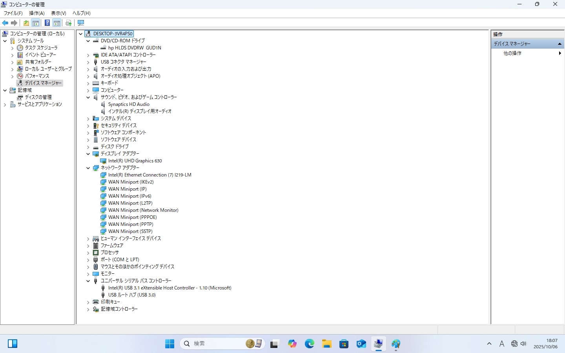Click the taskbar 検索 search box
The image size is (565, 353).
click(x=216, y=344)
